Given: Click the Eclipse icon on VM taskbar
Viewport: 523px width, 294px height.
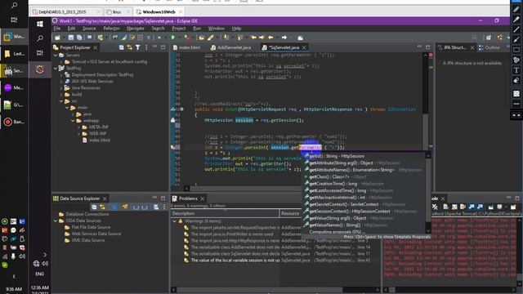Looking at the screenshot, I should (x=40, y=69).
